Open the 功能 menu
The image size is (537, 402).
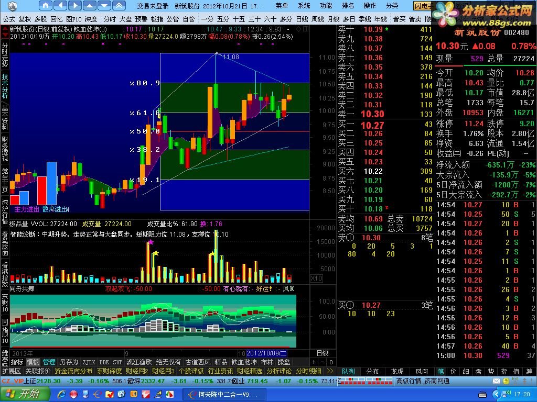tap(326, 6)
